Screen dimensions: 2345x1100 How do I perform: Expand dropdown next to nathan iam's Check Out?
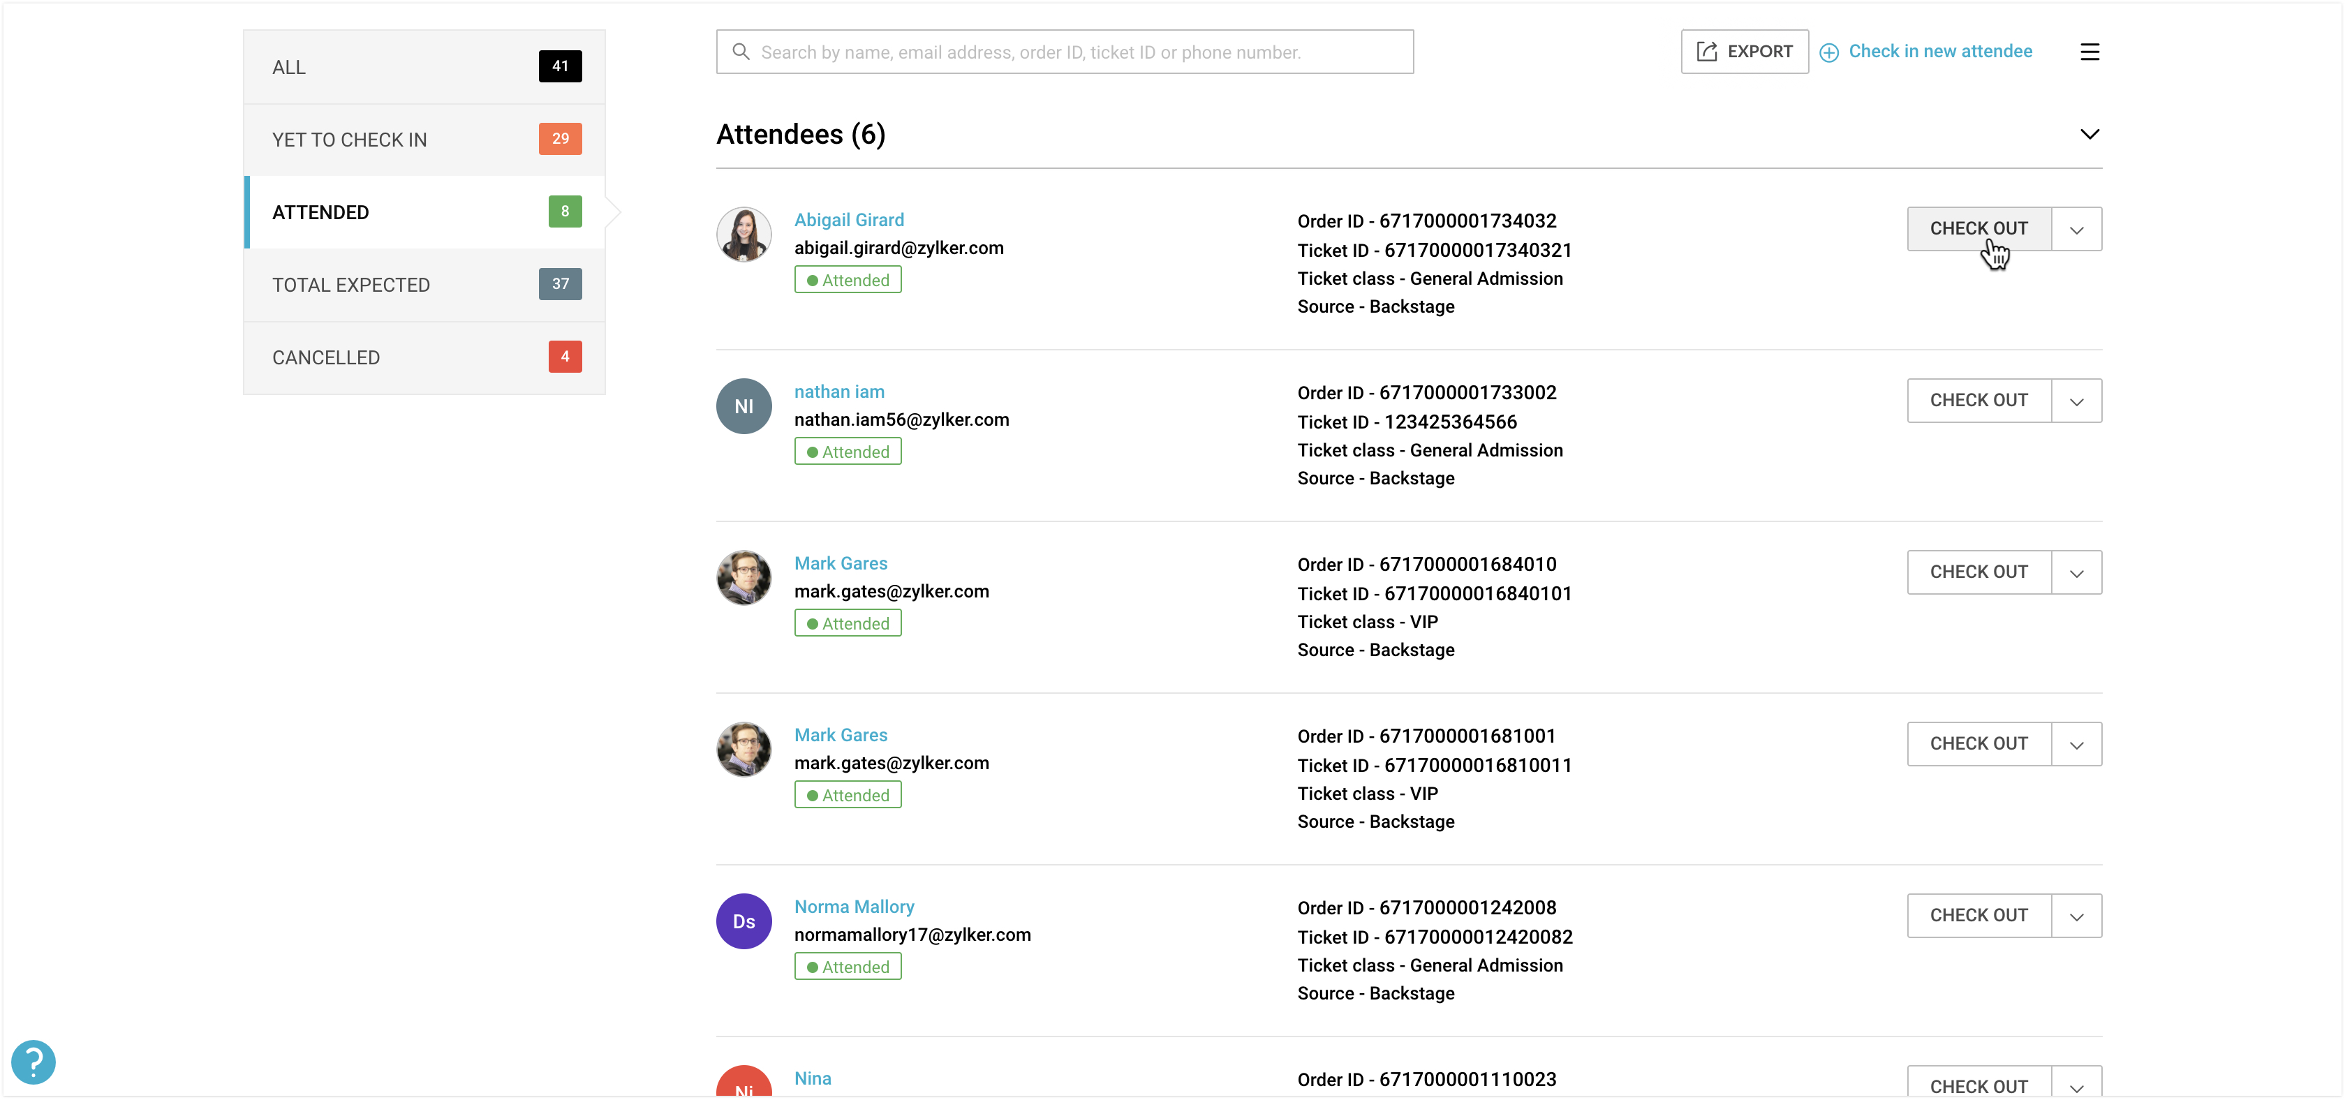(x=2076, y=401)
